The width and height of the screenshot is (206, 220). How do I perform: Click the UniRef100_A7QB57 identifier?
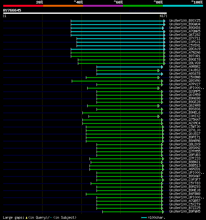(x=185, y=201)
